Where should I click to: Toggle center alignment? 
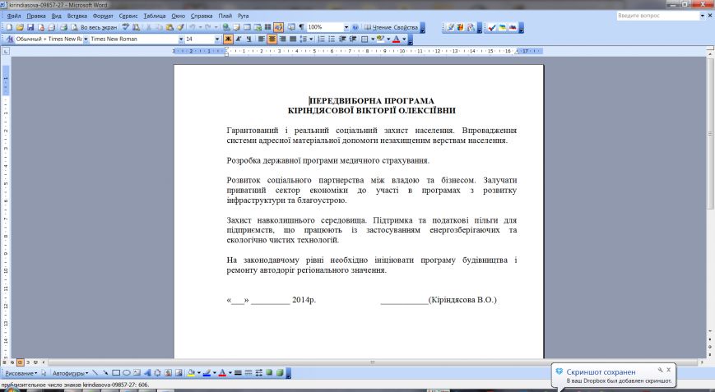click(272, 39)
